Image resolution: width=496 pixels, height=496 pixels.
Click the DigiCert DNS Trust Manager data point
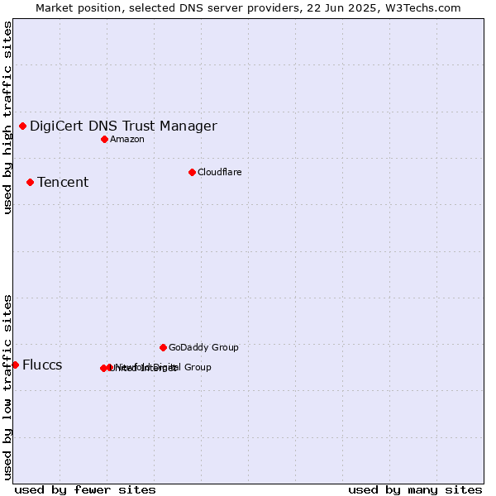(x=23, y=126)
